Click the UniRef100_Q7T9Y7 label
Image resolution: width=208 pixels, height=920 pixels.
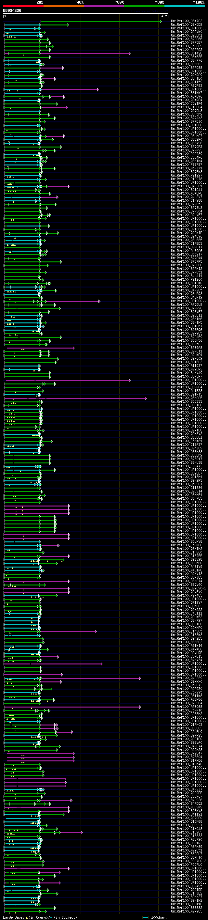186,602
